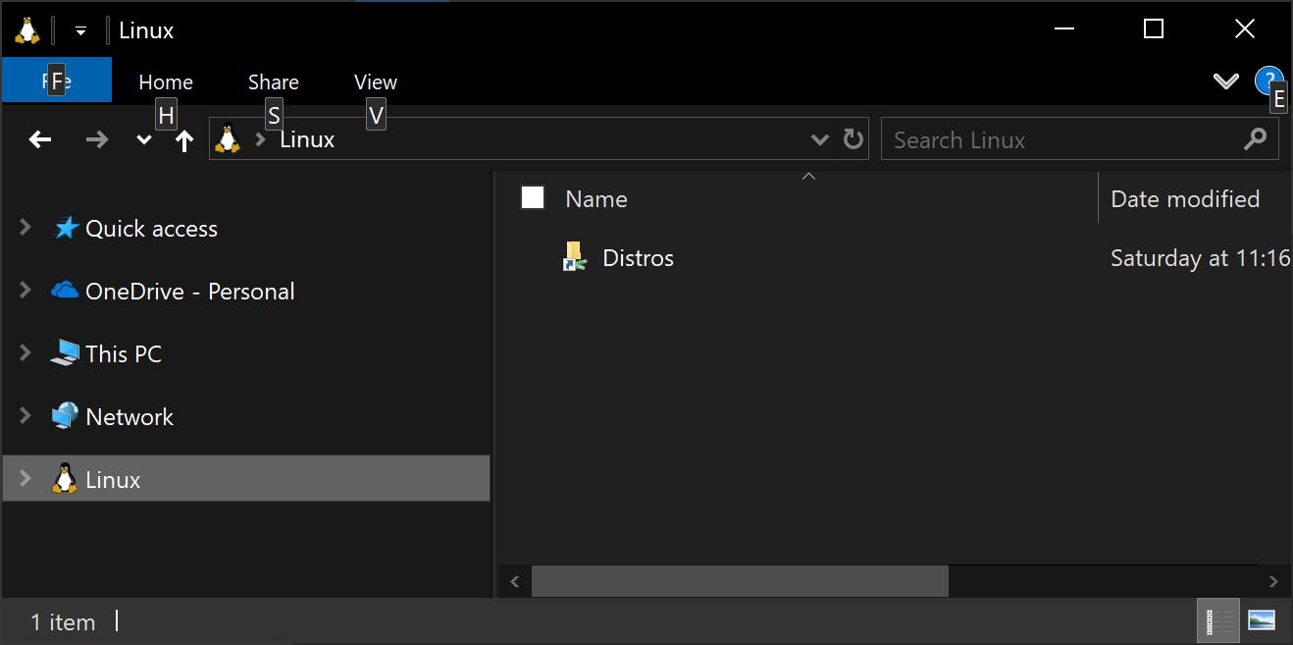Open the View ribbon tab
The image size is (1293, 645).
click(x=375, y=82)
